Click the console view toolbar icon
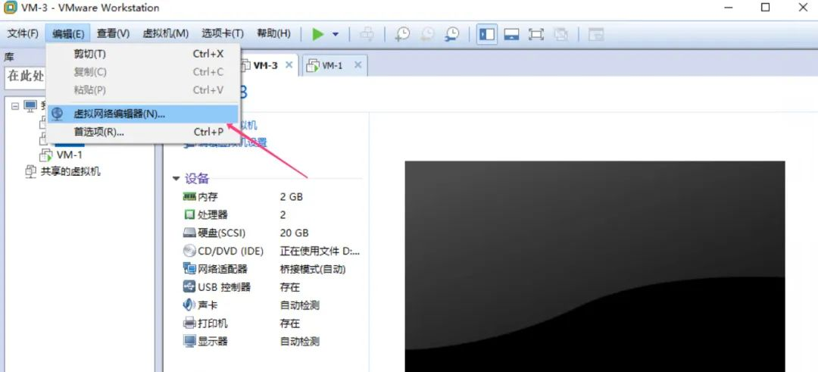 596,34
